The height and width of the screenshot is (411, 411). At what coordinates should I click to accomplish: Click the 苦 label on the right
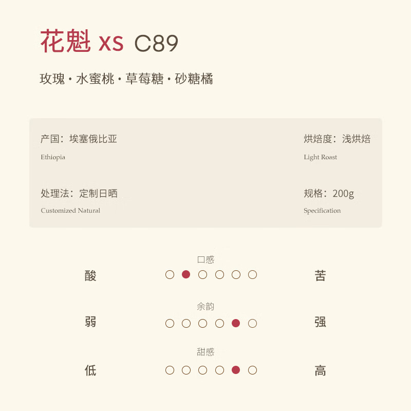[320, 276]
